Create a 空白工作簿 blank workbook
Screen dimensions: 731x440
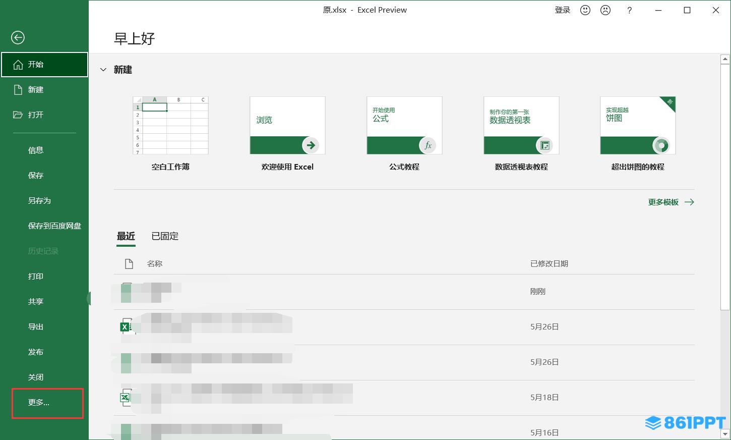(x=170, y=134)
